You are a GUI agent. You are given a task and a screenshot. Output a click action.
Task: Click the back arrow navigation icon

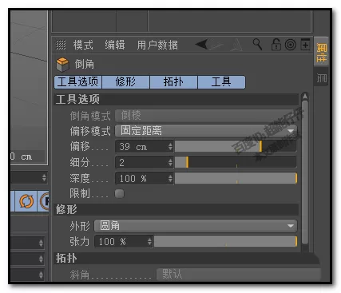click(x=201, y=44)
